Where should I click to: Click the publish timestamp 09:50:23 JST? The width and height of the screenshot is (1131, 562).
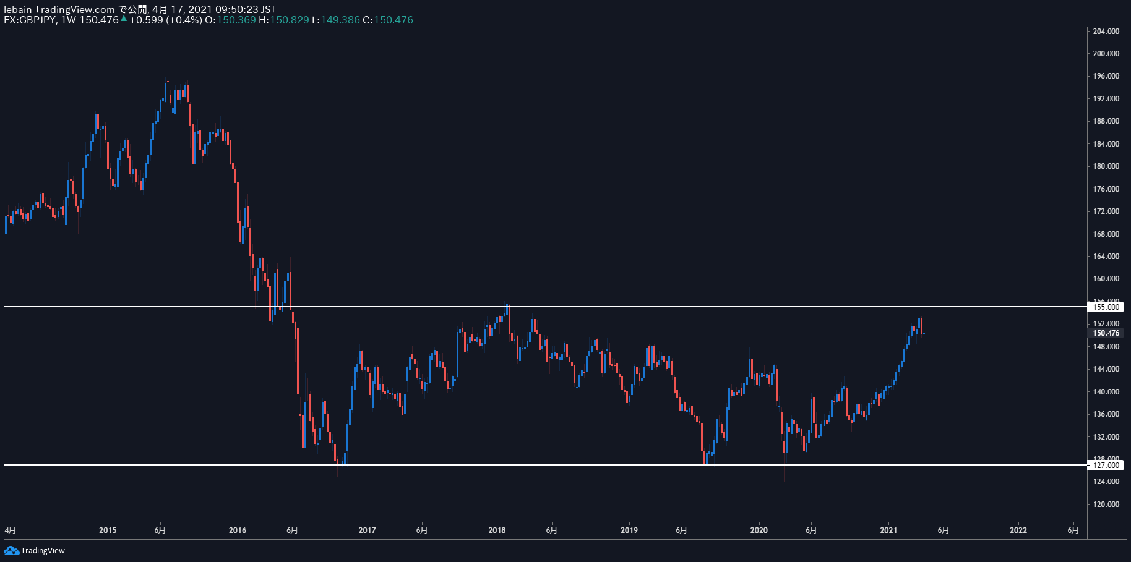[x=246, y=9]
